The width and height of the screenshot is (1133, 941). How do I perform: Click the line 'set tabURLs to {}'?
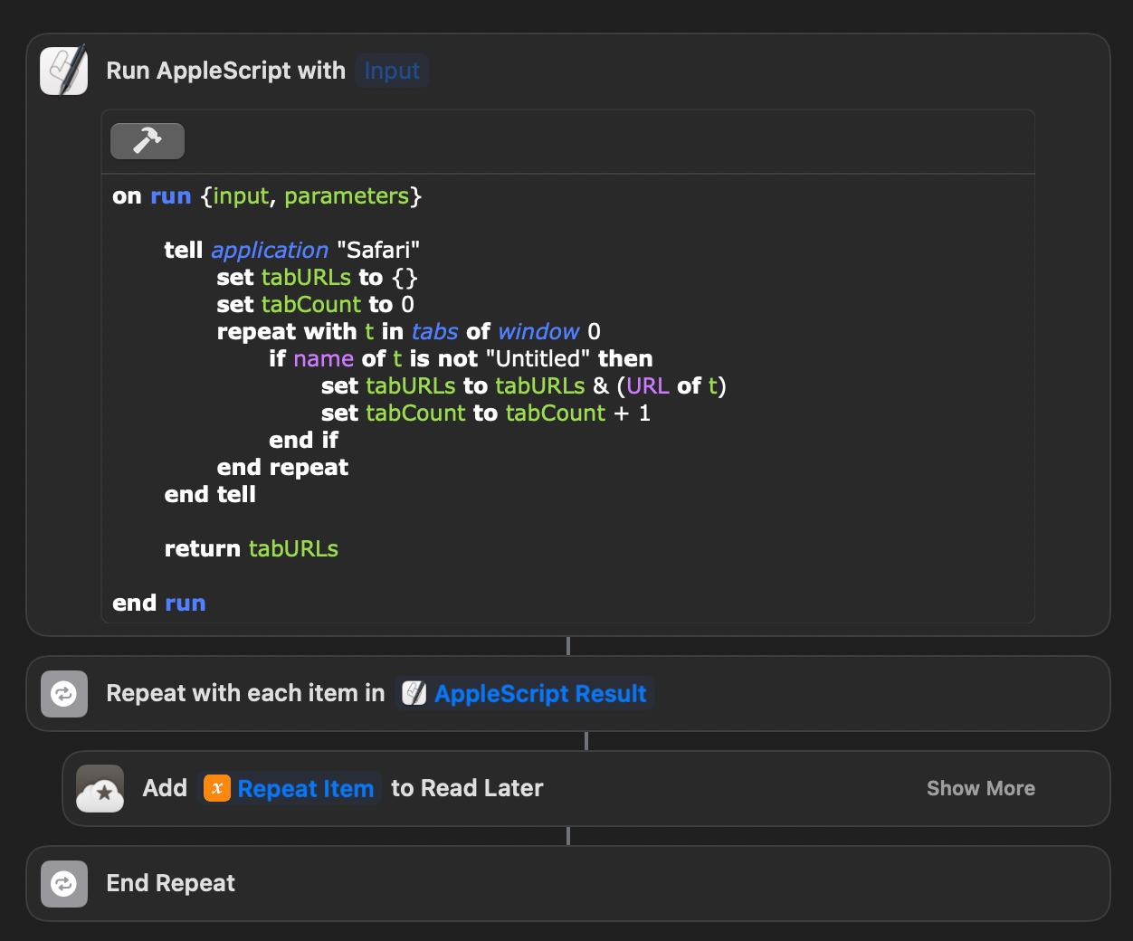click(317, 278)
